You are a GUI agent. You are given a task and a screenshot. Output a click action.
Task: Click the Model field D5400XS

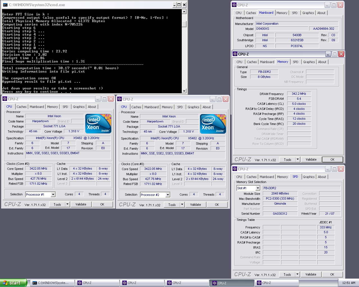pos(282,29)
